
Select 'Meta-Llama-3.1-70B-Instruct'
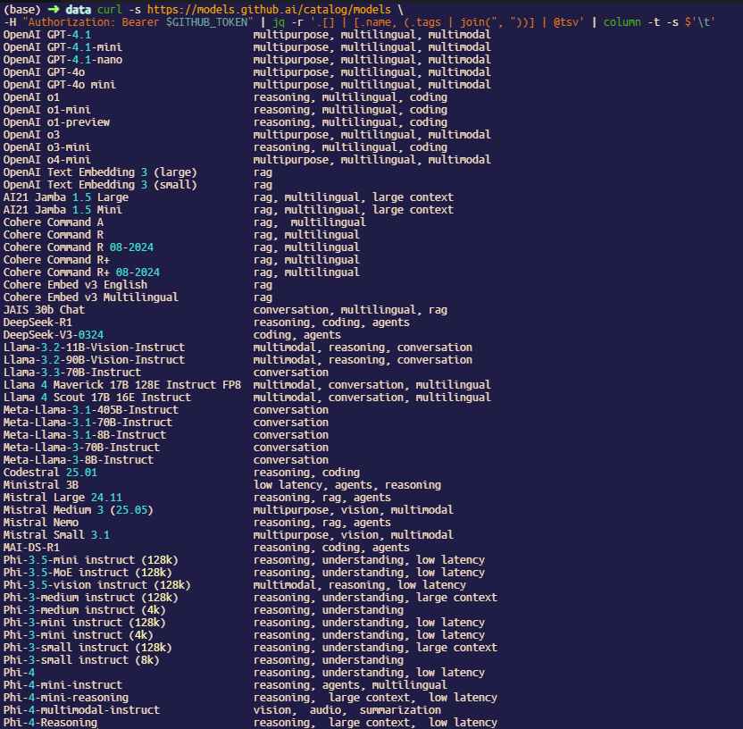click(x=88, y=423)
